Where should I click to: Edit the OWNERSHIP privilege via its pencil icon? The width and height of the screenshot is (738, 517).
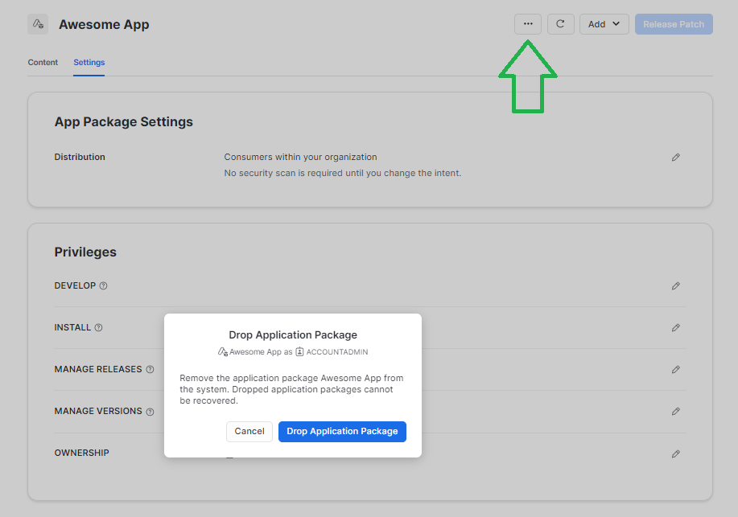point(675,453)
